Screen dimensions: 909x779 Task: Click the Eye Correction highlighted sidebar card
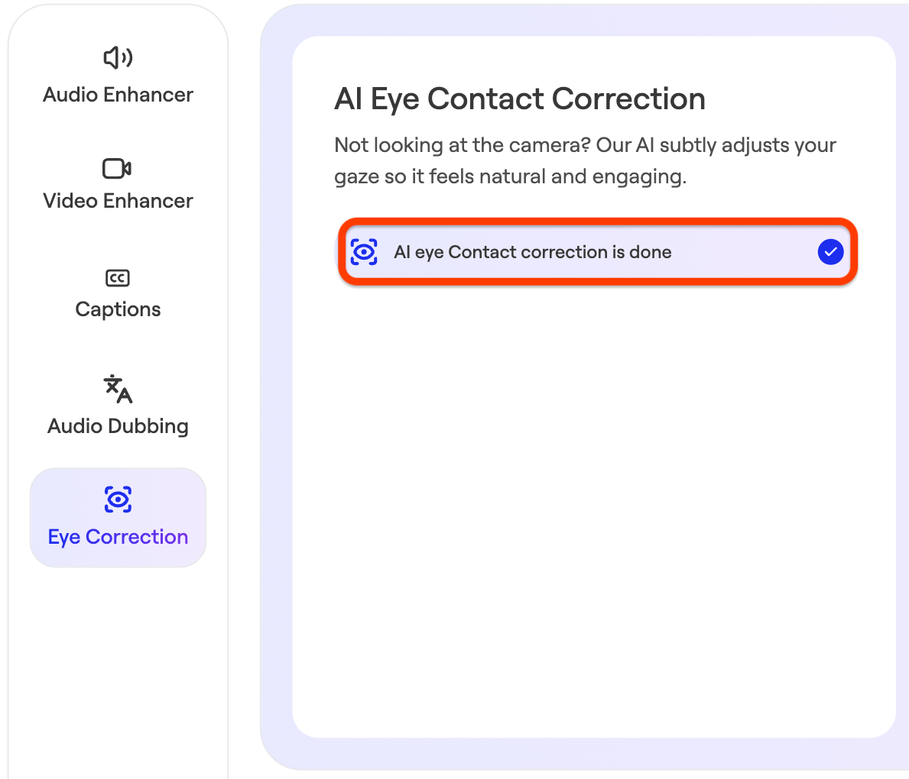[118, 517]
